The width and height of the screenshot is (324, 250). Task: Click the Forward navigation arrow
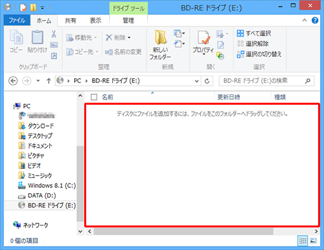point(27,81)
